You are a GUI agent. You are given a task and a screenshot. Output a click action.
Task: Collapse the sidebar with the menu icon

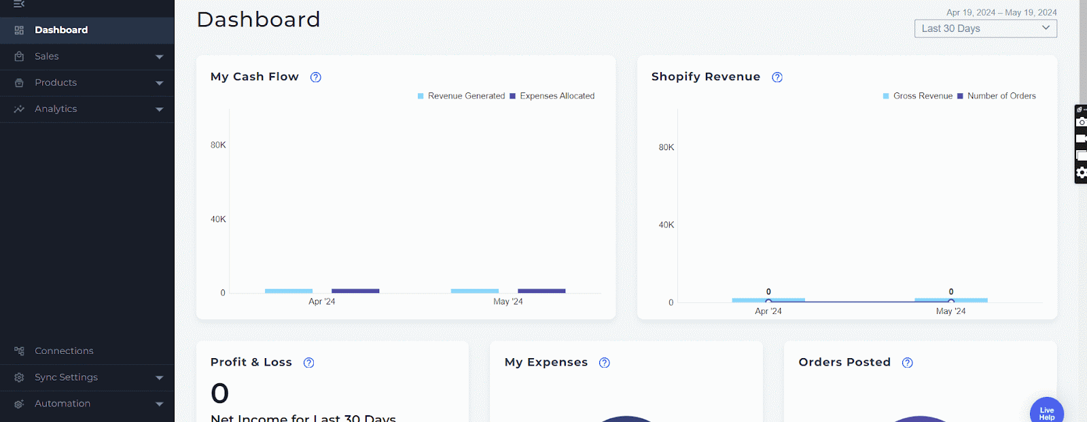[19, 4]
